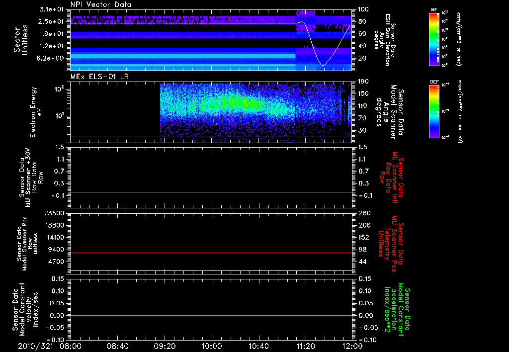Select the 'MEx ELS-01 LR' panel title
The width and height of the screenshot is (509, 352).
coord(99,77)
